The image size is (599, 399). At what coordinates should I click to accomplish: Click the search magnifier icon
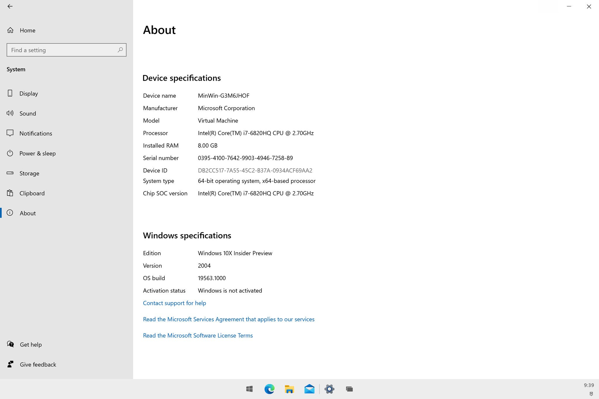point(120,50)
